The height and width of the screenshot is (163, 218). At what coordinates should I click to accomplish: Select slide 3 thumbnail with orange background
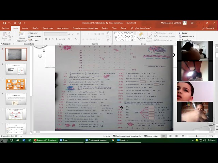tap(16, 84)
